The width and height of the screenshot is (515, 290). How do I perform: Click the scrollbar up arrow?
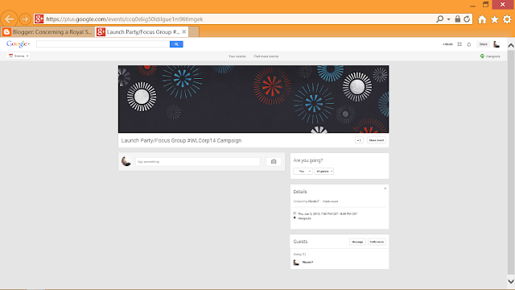coord(511,46)
